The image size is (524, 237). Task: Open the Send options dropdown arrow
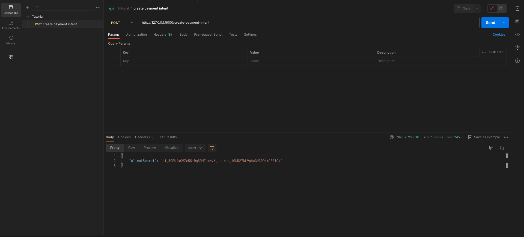pos(504,23)
